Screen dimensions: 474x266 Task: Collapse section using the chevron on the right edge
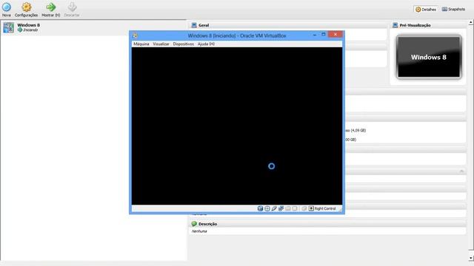click(x=461, y=171)
